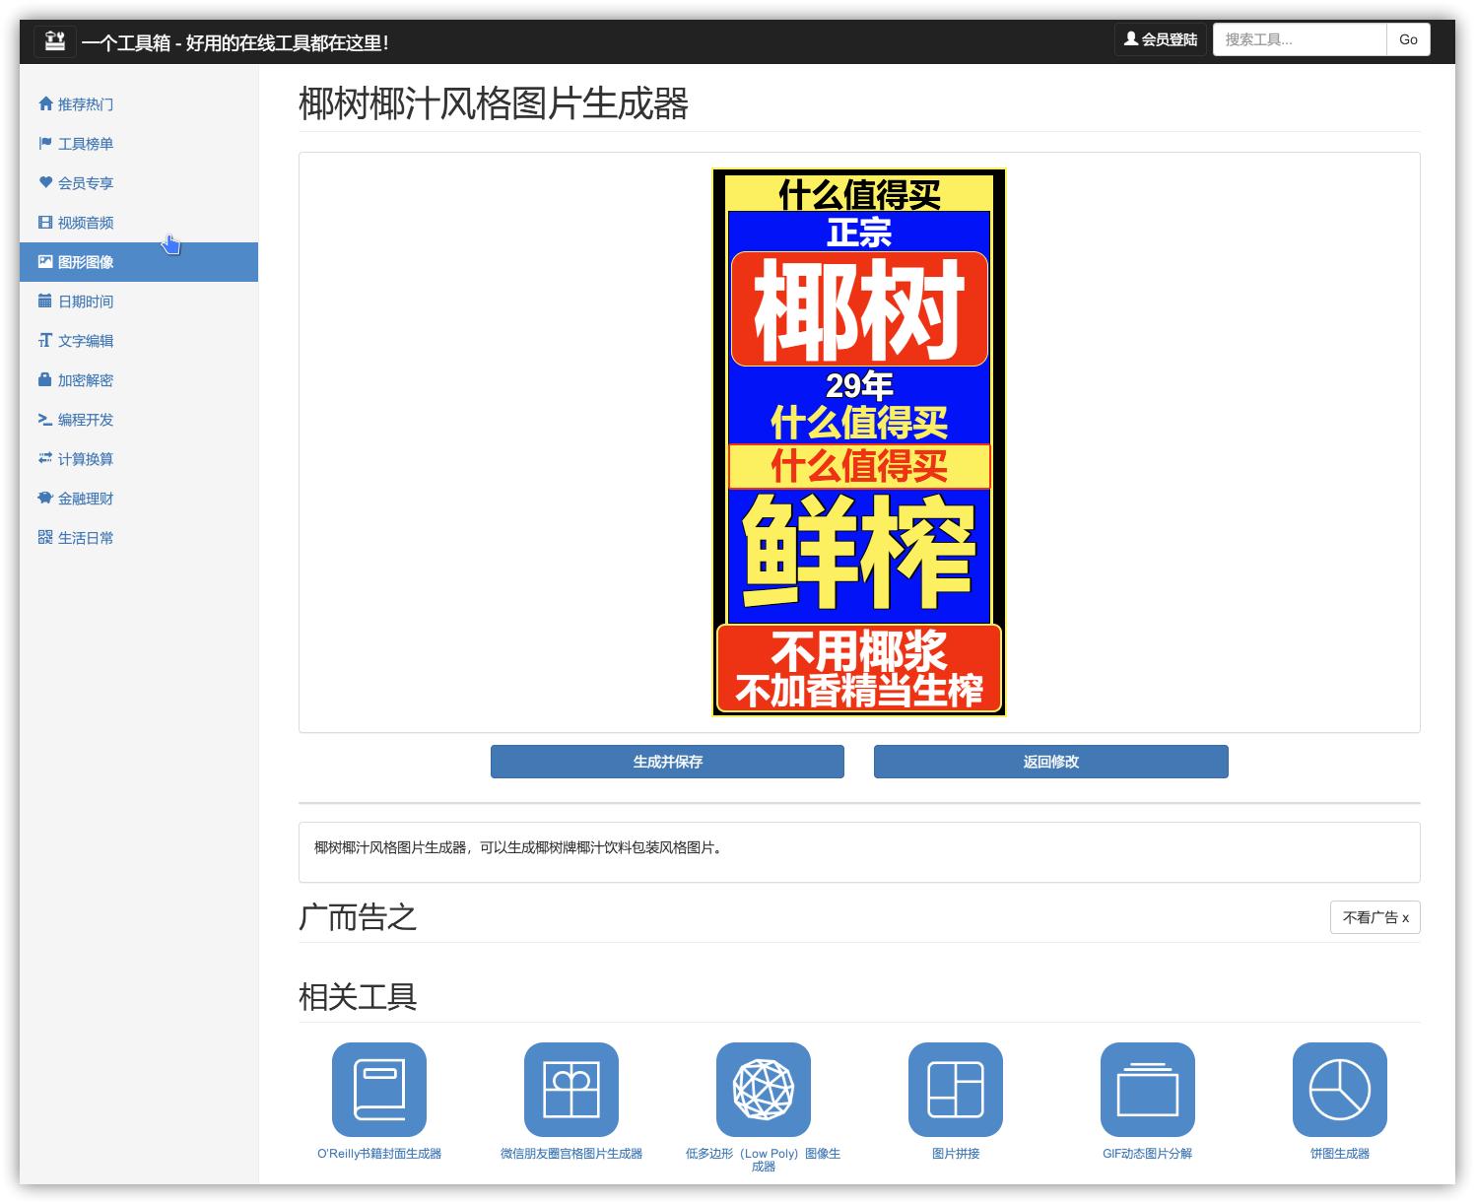Dismiss ads via 不看广告 x
Screen dimensions: 1475x1204
(x=1374, y=917)
